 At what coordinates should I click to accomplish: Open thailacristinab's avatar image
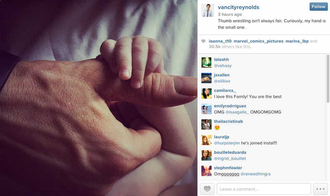206,124
